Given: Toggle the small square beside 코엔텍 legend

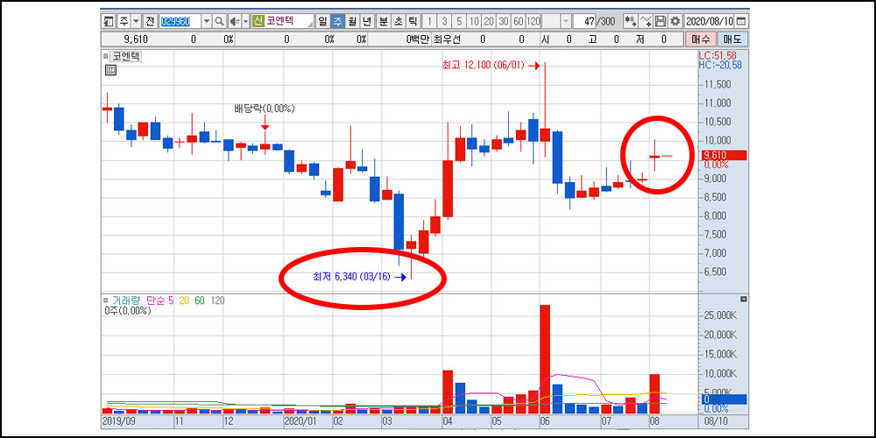Looking at the screenshot, I should coord(106,56).
